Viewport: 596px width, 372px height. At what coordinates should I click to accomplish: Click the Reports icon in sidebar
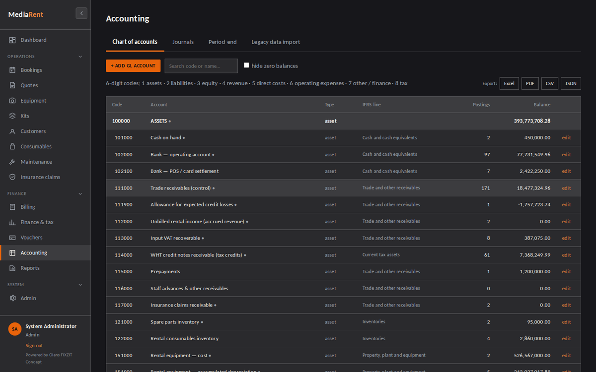pyautogui.click(x=12, y=268)
